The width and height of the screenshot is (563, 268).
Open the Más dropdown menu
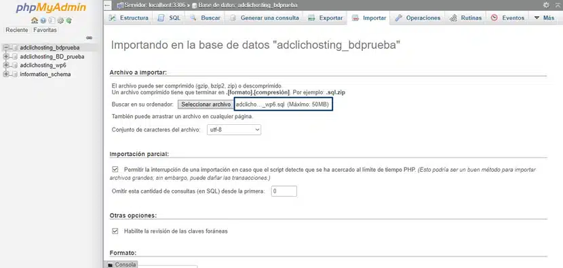(544, 18)
